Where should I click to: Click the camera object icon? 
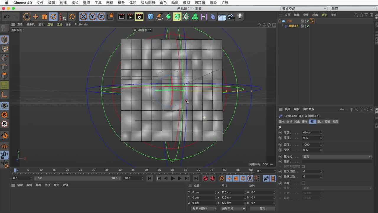(x=231, y=17)
